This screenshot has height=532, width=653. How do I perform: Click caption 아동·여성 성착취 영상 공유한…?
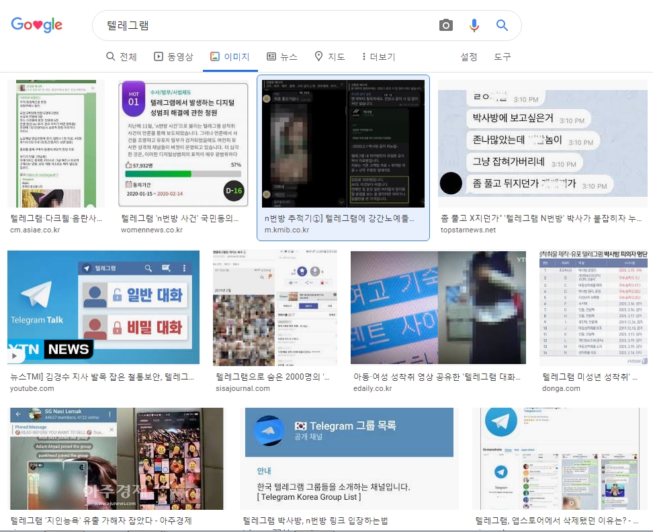[437, 377]
